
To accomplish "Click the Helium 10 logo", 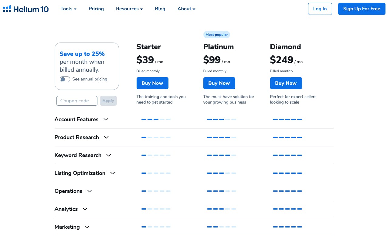I will tap(26, 9).
